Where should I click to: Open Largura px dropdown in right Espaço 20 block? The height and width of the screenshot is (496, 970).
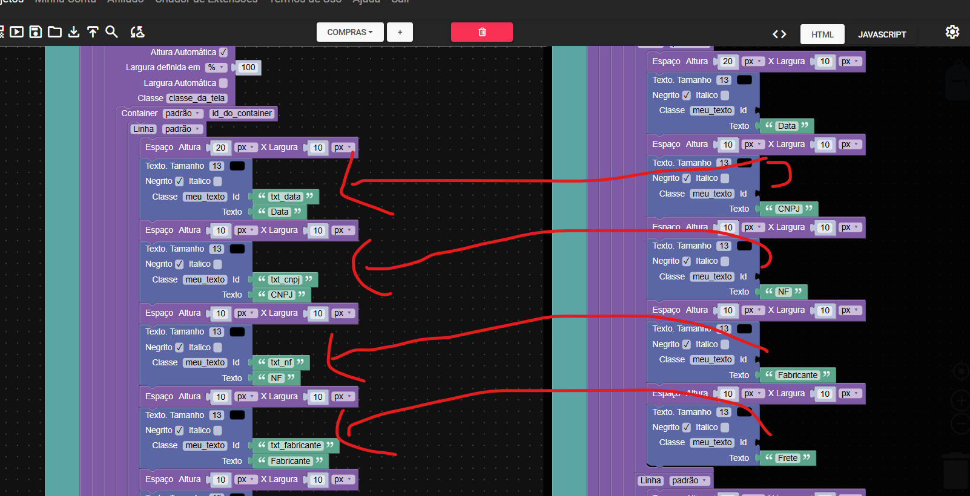[x=850, y=62]
